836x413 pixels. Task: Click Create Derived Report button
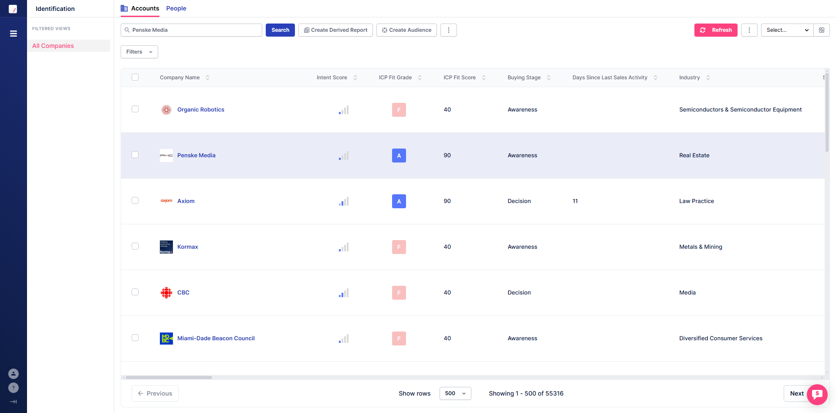coord(335,30)
